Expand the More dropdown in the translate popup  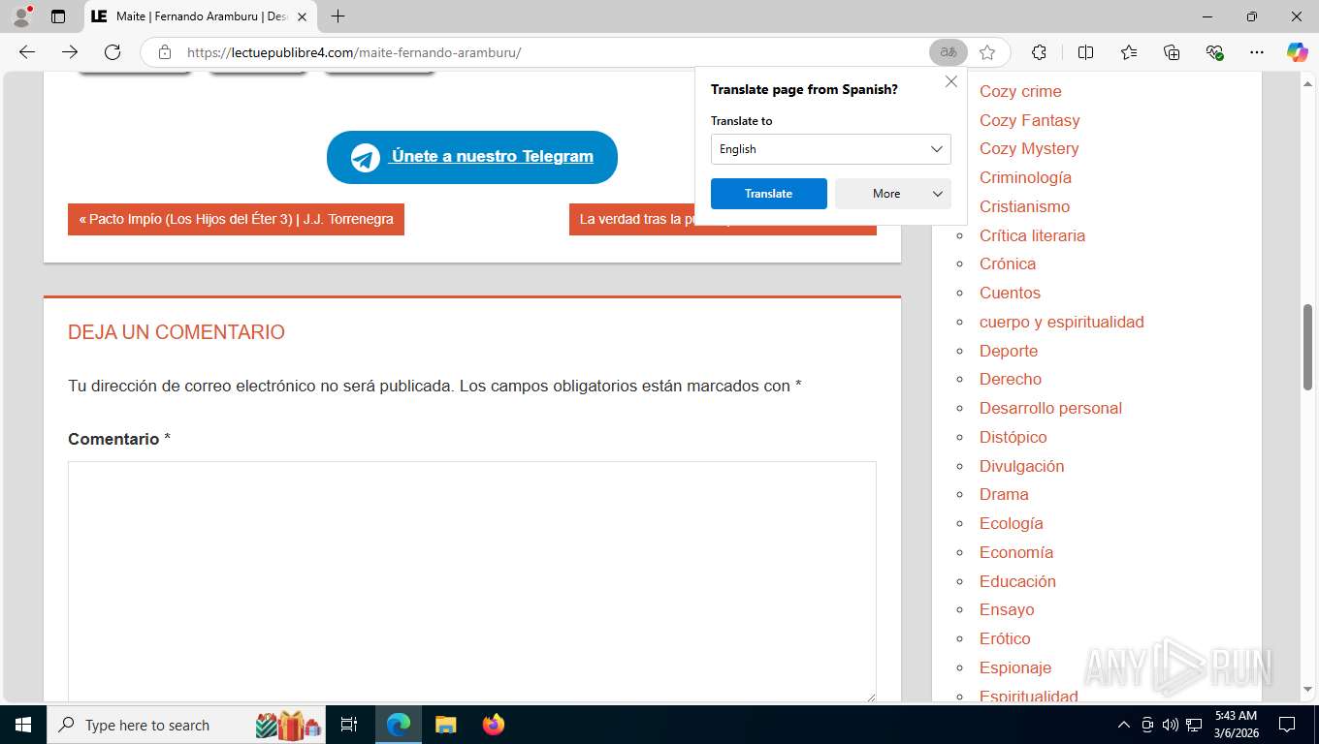click(893, 194)
